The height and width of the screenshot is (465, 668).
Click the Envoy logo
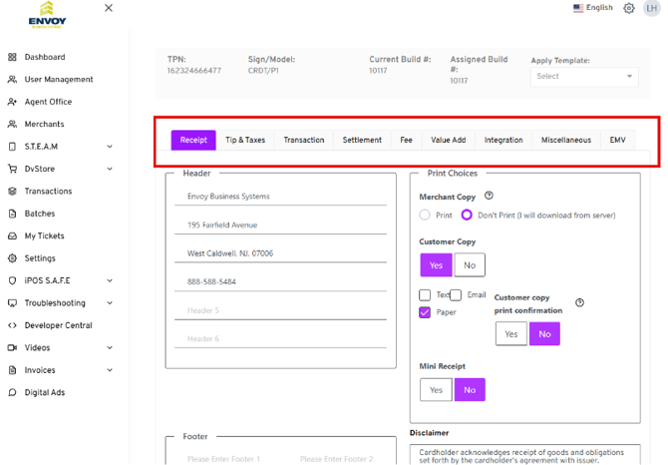pos(47,15)
